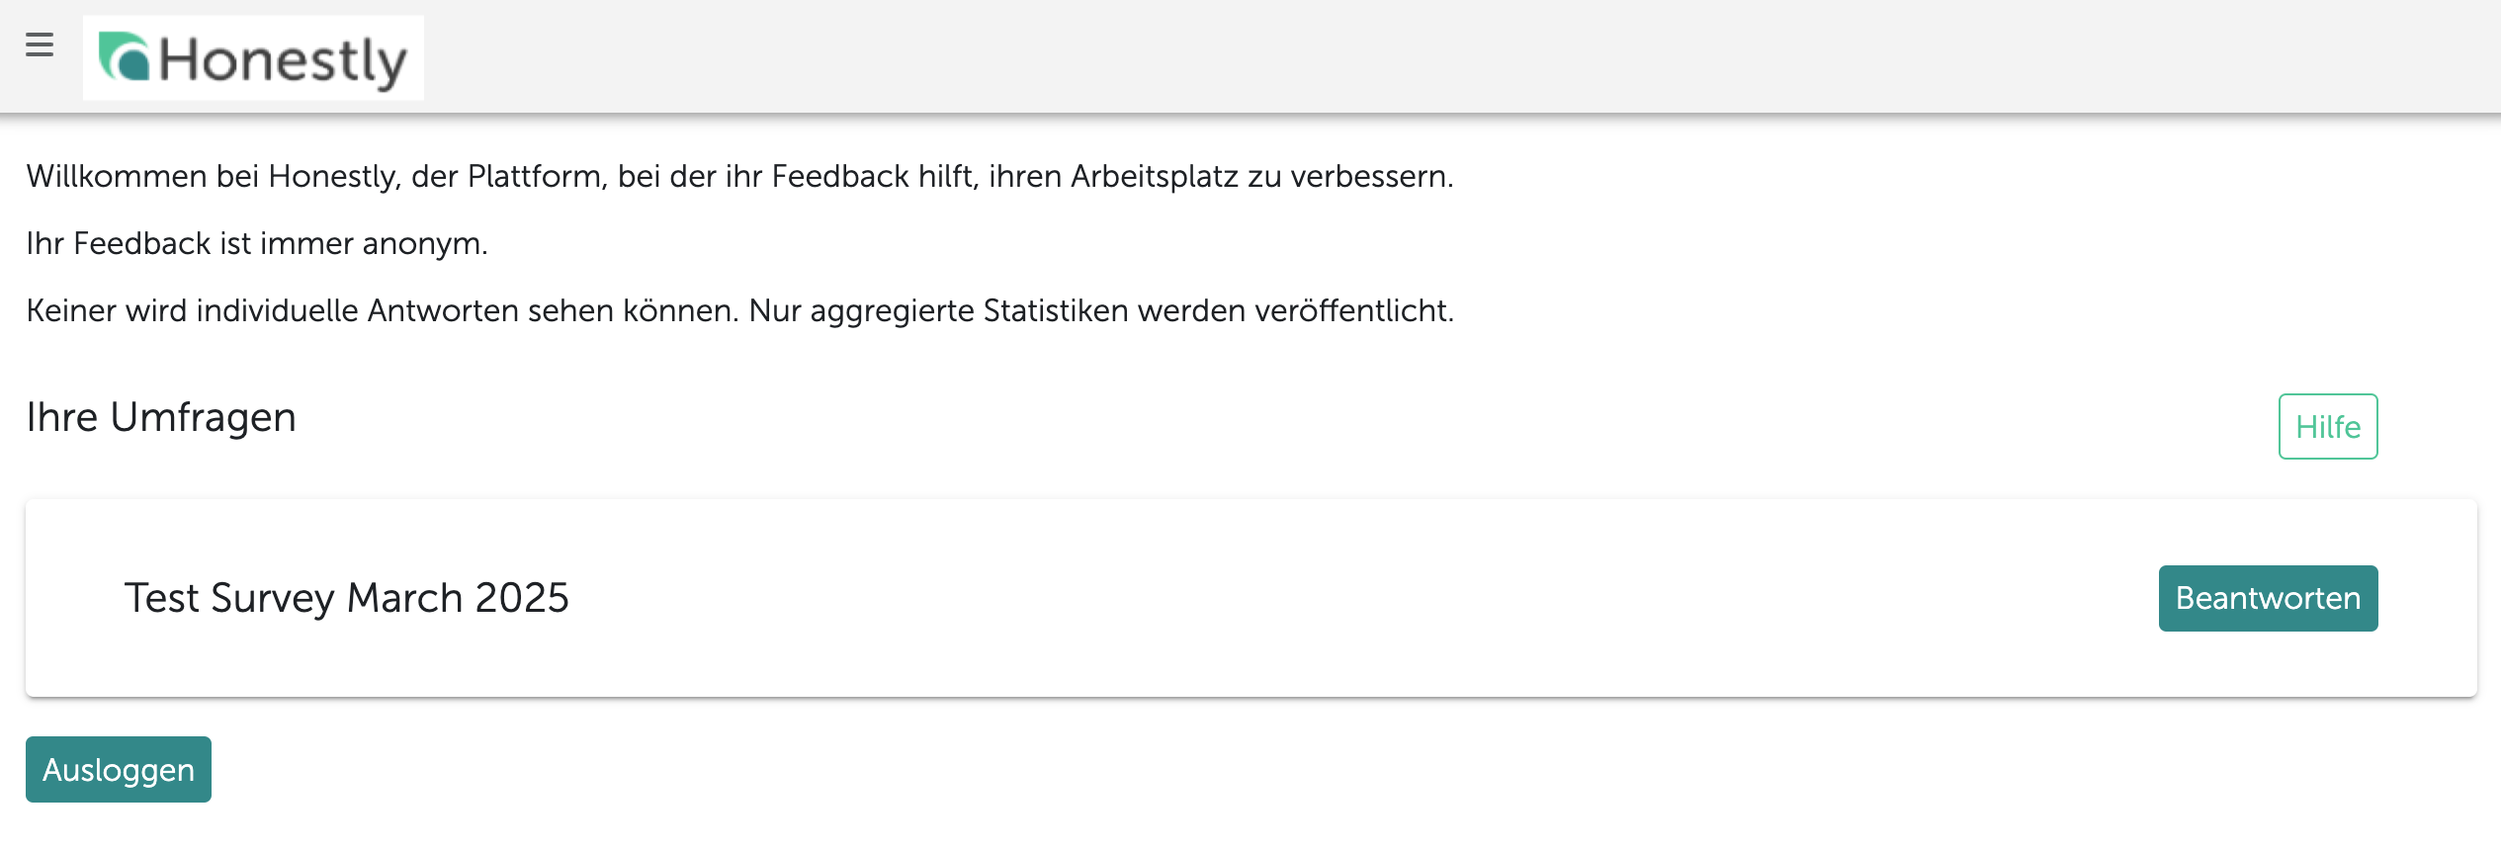Click the 'Keiner wird individuelle Antworten' sentence
Screen dimensions: 2501x850
click(x=740, y=310)
